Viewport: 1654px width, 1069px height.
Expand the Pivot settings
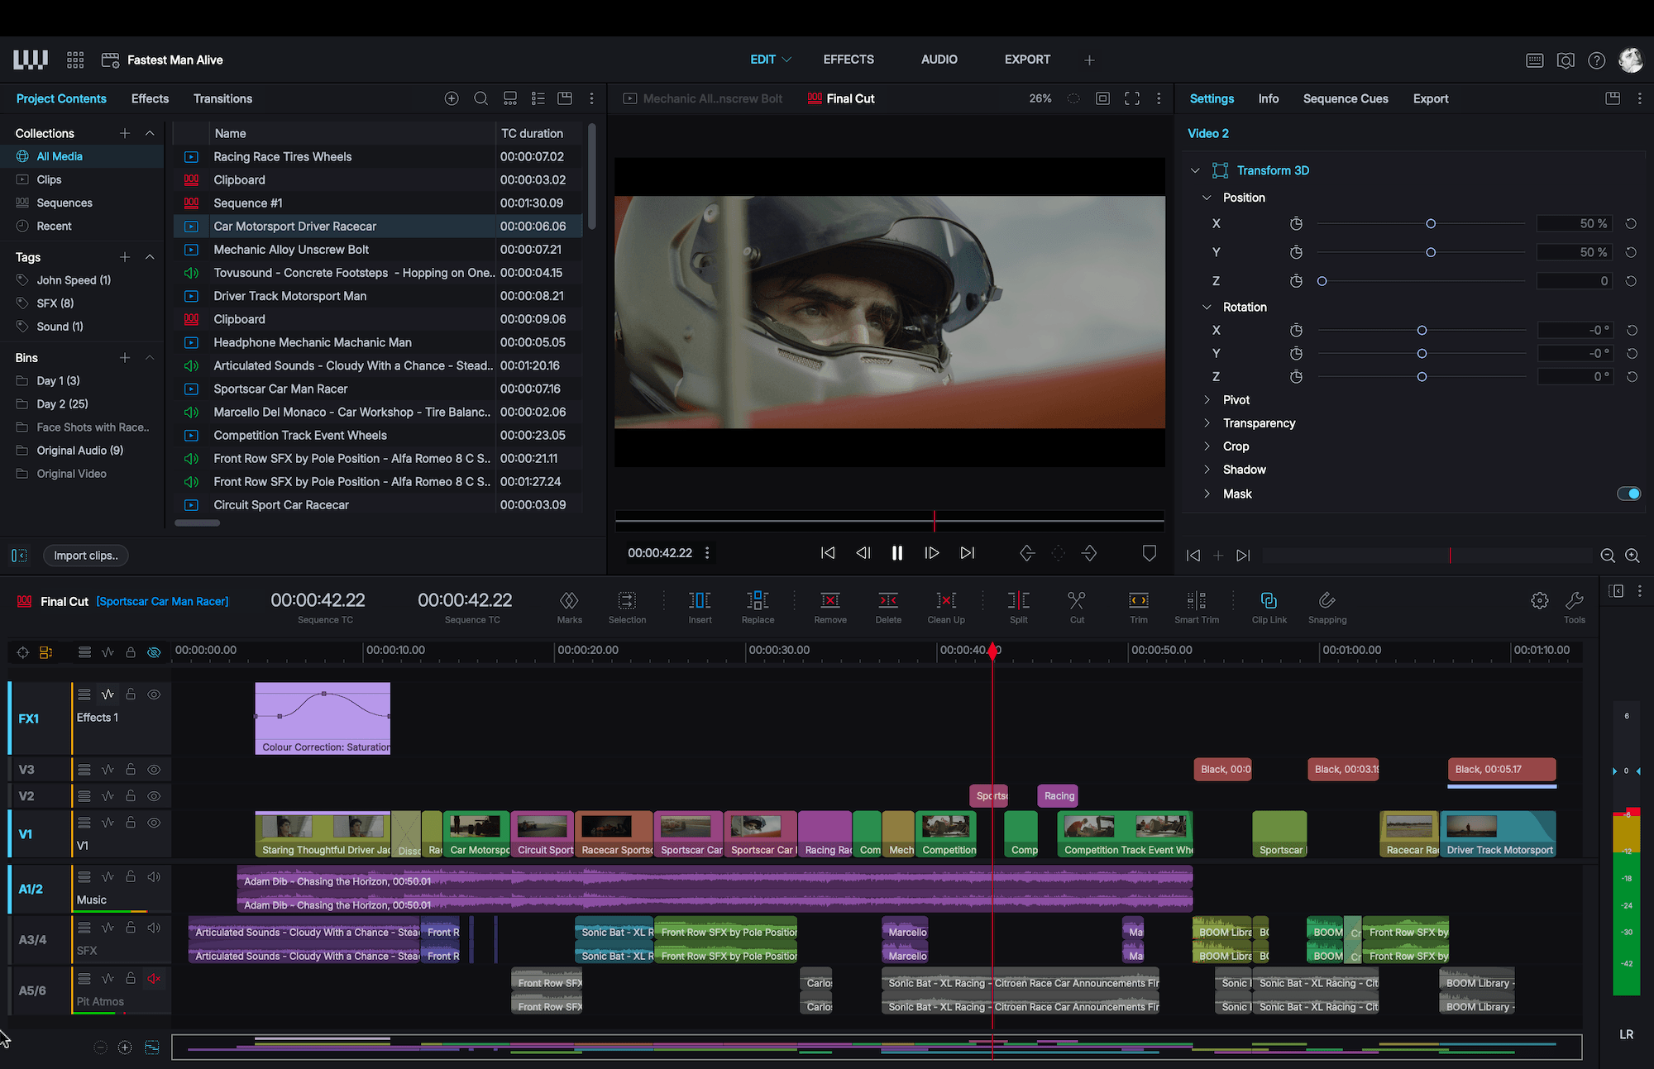1207,400
